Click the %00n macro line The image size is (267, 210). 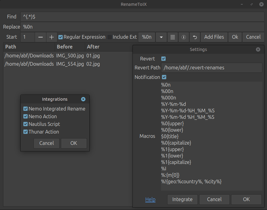coord(167,91)
